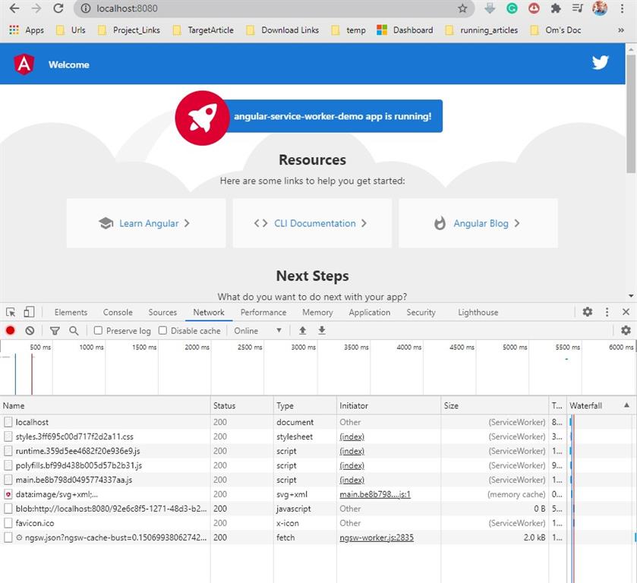Export HAR file with download arrow

point(322,330)
